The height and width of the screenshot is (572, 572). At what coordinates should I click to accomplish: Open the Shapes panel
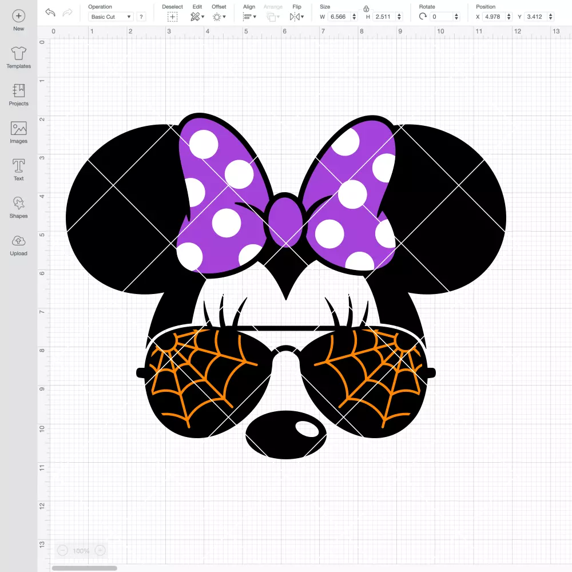19,207
